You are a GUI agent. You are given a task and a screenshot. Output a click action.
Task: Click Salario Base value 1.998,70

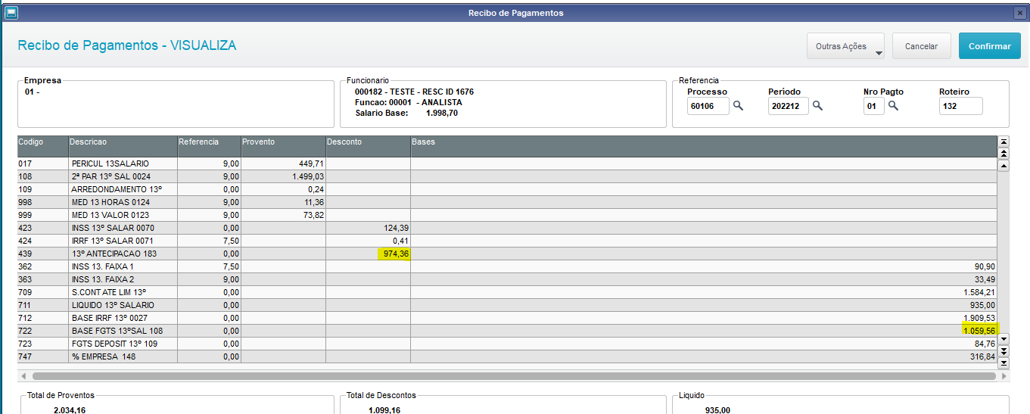click(442, 113)
